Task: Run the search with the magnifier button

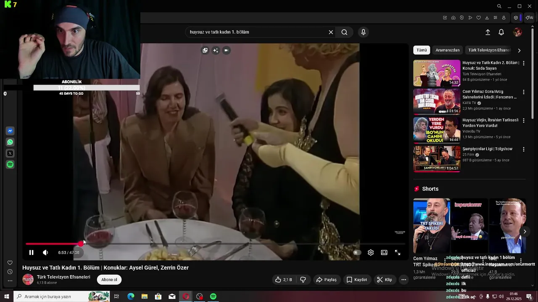Action: pos(344,32)
